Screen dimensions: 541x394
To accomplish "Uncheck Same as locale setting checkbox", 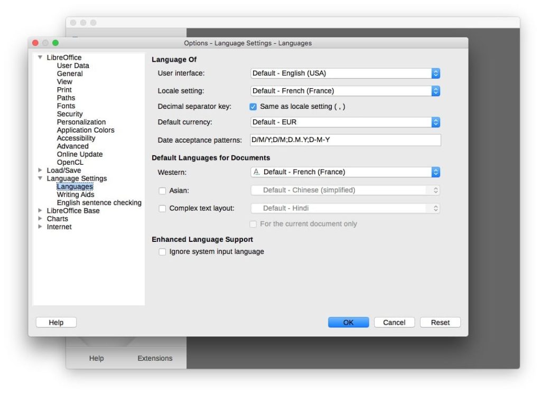I will pyautogui.click(x=253, y=107).
